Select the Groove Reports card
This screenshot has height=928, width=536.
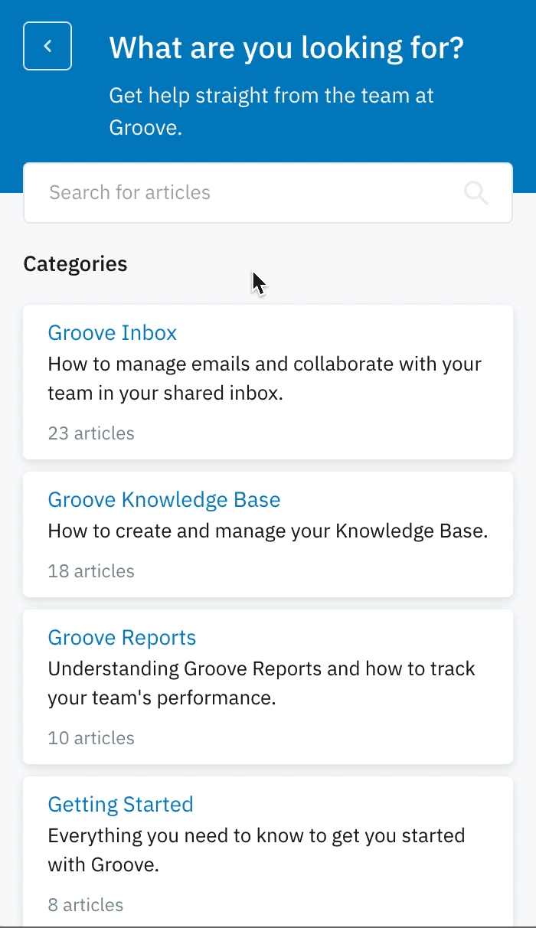click(x=268, y=686)
